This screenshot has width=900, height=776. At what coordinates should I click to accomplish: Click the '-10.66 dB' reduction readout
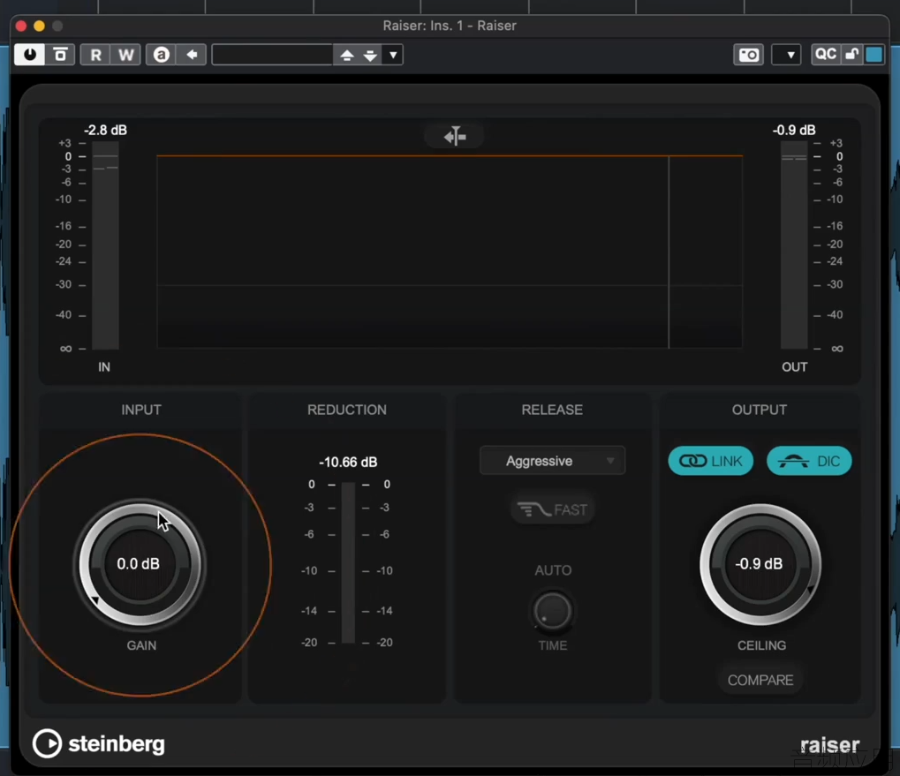click(x=348, y=463)
